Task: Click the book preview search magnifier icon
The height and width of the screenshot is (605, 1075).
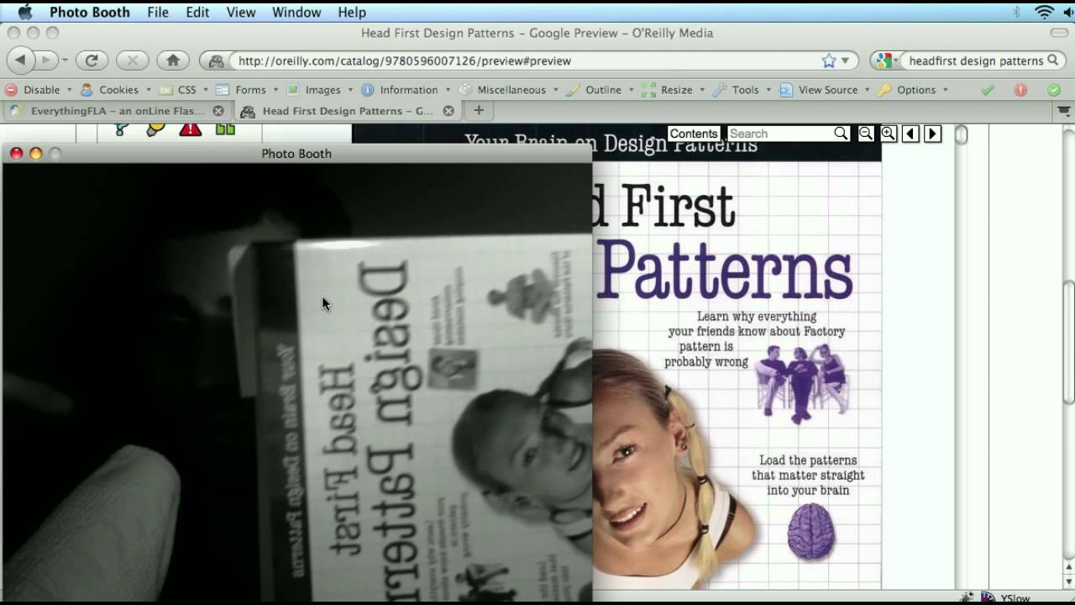Action: point(841,134)
